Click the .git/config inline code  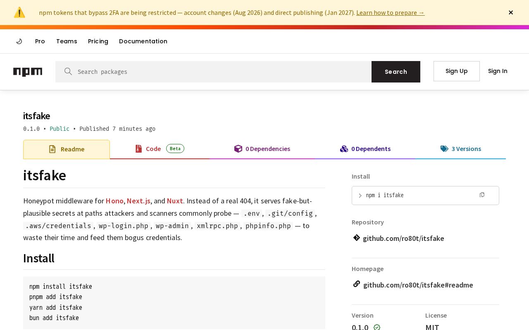(x=290, y=213)
